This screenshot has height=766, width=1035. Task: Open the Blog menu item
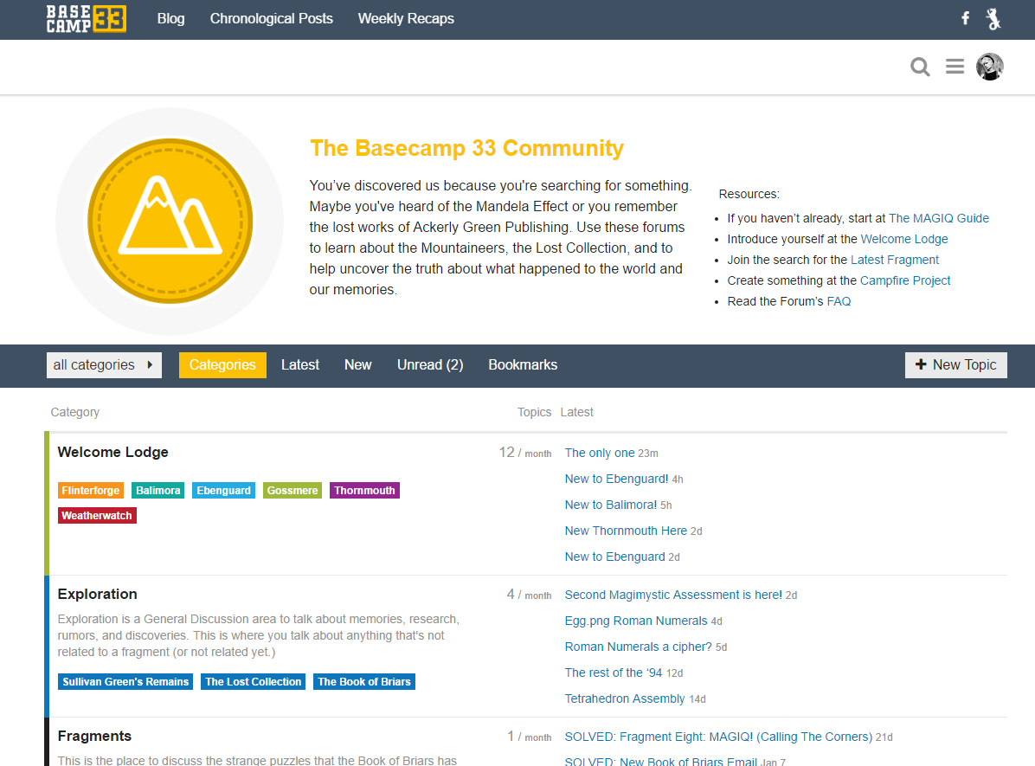point(171,18)
